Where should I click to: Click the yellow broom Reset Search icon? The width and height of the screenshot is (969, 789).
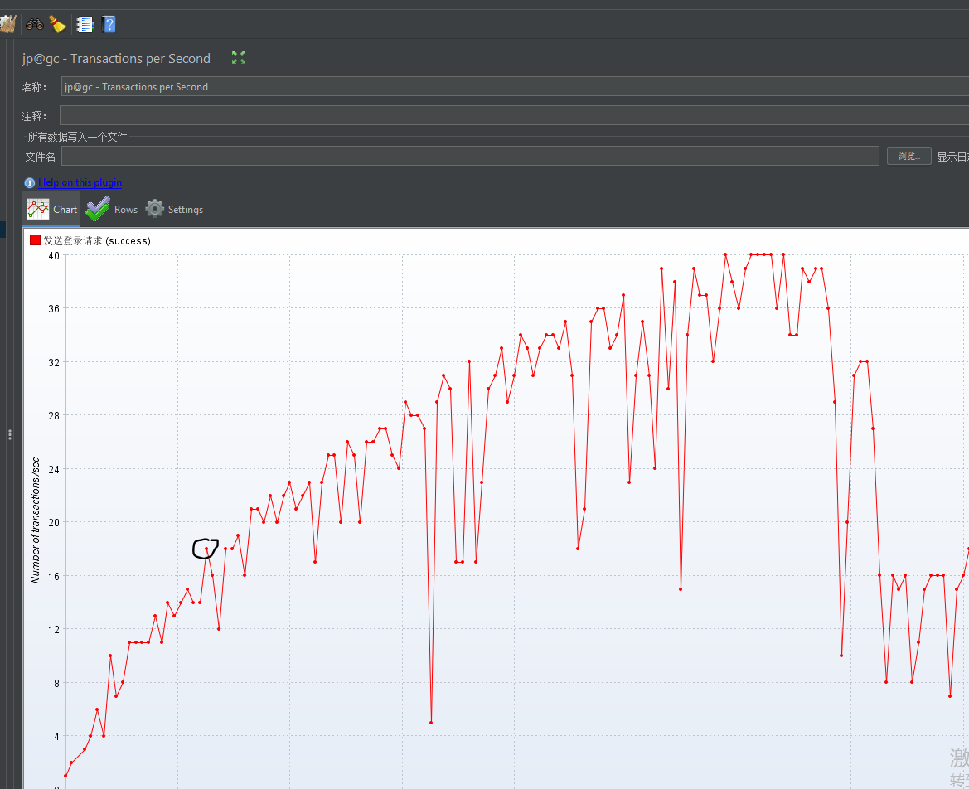(57, 24)
